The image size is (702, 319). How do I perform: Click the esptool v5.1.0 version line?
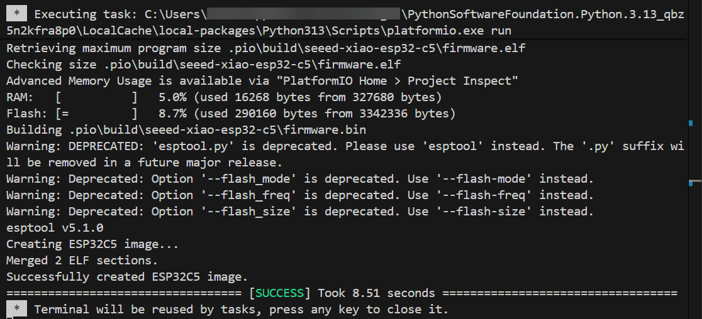click(55, 227)
